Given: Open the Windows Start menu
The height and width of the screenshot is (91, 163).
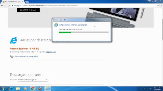Looking at the screenshot, I should click(3, 89).
